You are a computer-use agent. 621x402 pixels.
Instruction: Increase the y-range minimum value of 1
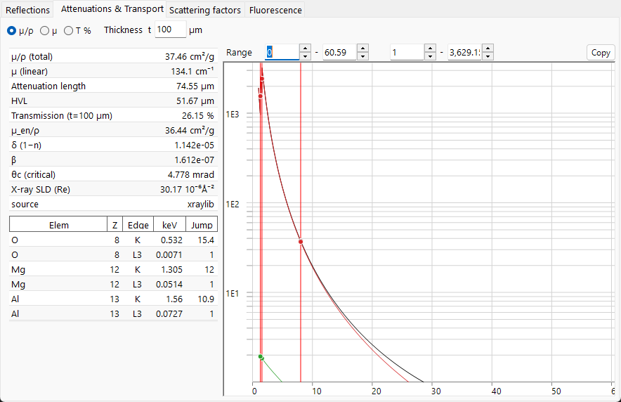point(430,48)
